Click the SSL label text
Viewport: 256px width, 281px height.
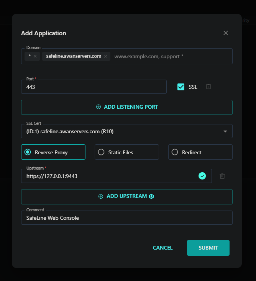[x=193, y=87]
